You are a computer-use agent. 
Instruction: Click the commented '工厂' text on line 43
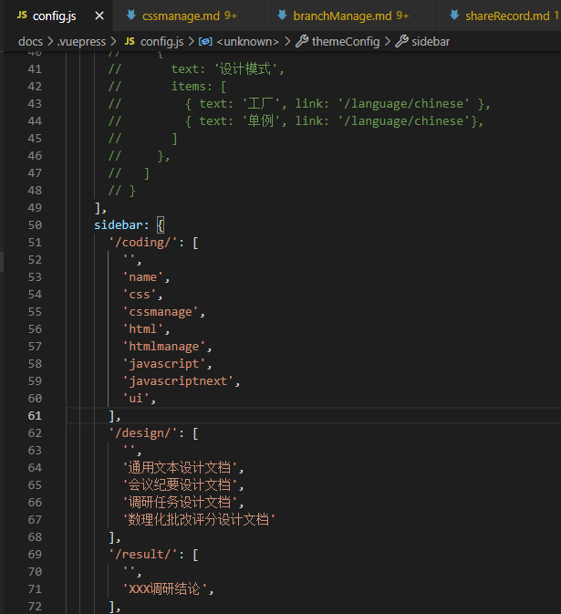261,104
